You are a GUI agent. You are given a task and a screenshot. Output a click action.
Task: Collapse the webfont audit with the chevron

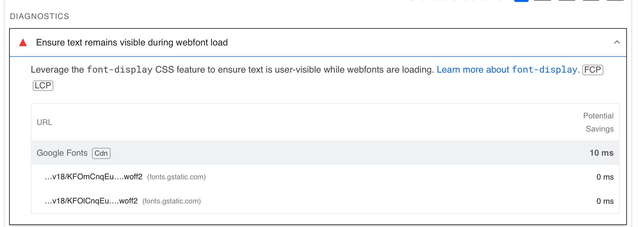pos(617,42)
